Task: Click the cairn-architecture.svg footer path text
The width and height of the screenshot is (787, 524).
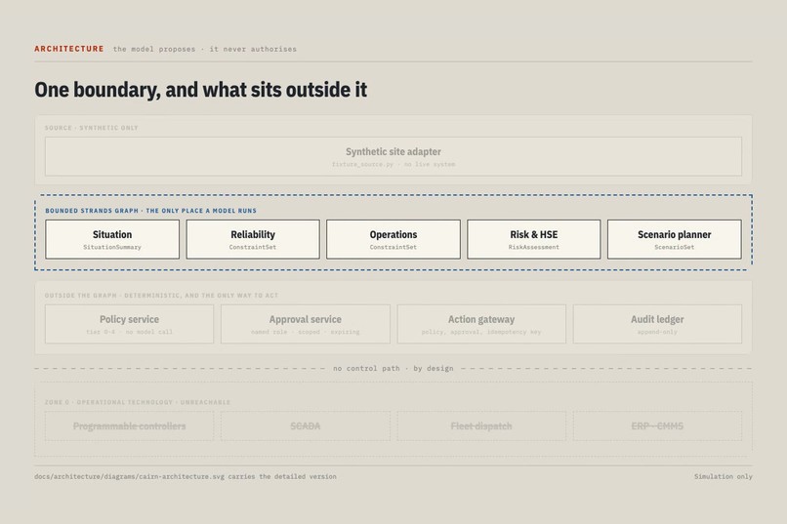Action: point(186,476)
